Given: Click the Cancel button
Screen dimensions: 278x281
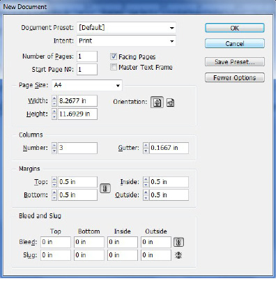Looking at the screenshot, I should coord(235,43).
